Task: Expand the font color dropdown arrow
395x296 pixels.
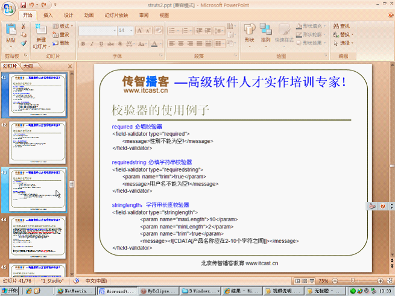Action: (x=160, y=44)
